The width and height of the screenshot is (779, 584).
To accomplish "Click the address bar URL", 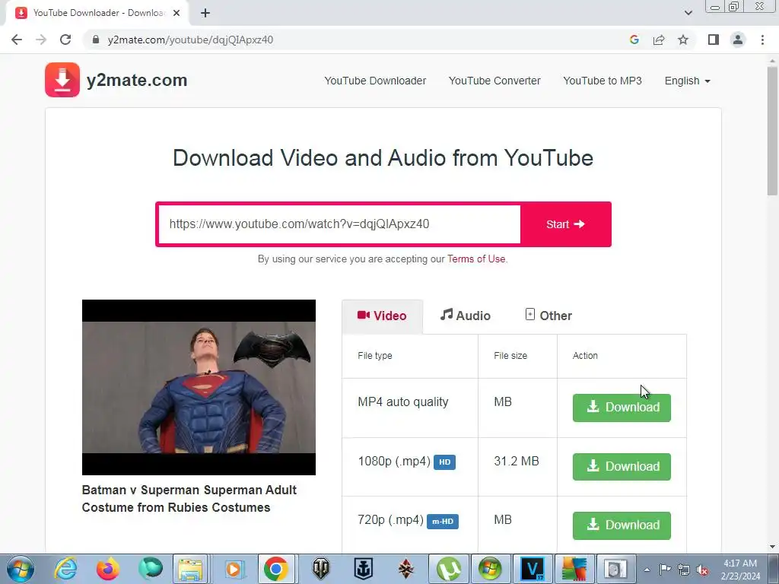I will pos(190,40).
